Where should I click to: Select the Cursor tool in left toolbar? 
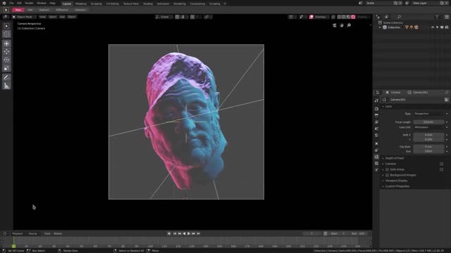tap(6, 34)
